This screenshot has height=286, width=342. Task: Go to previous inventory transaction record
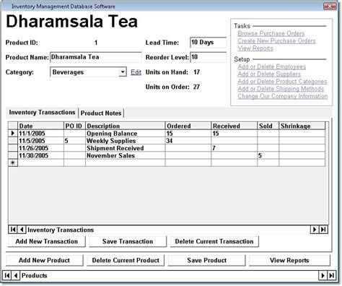(x=22, y=230)
